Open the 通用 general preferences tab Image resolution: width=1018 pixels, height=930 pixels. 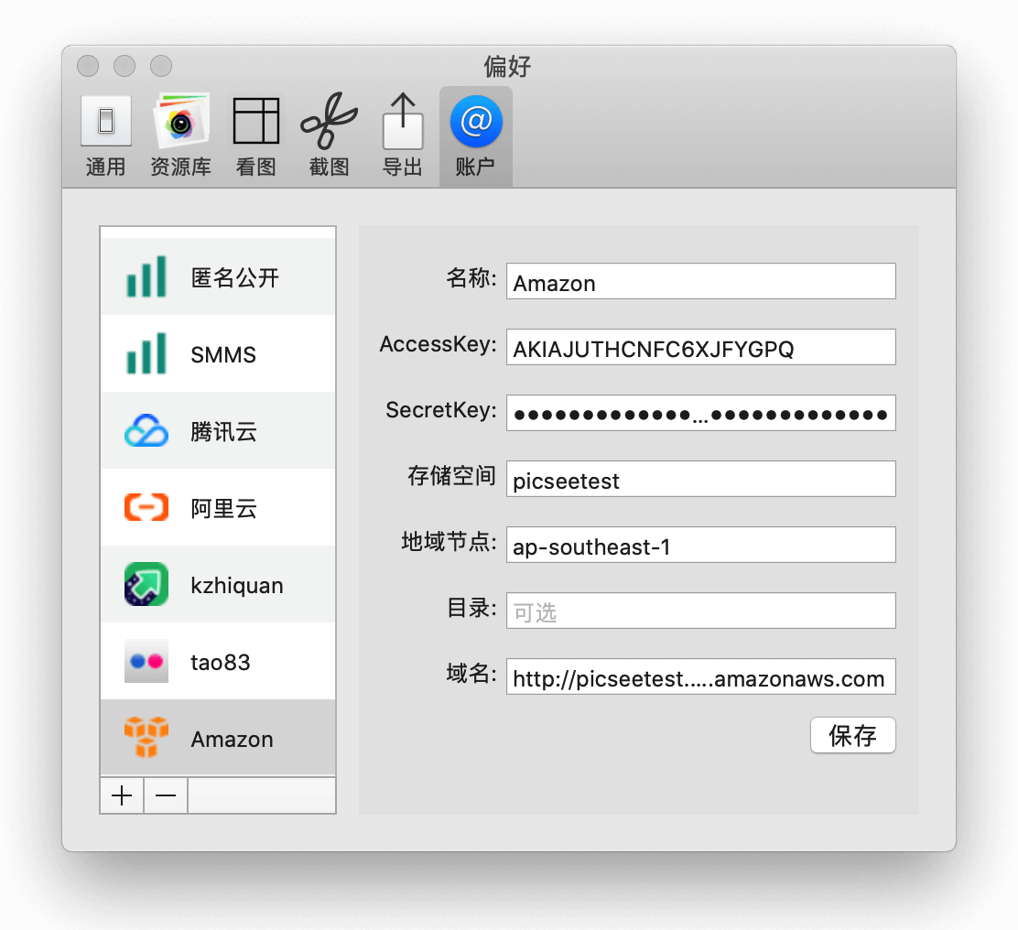[106, 136]
